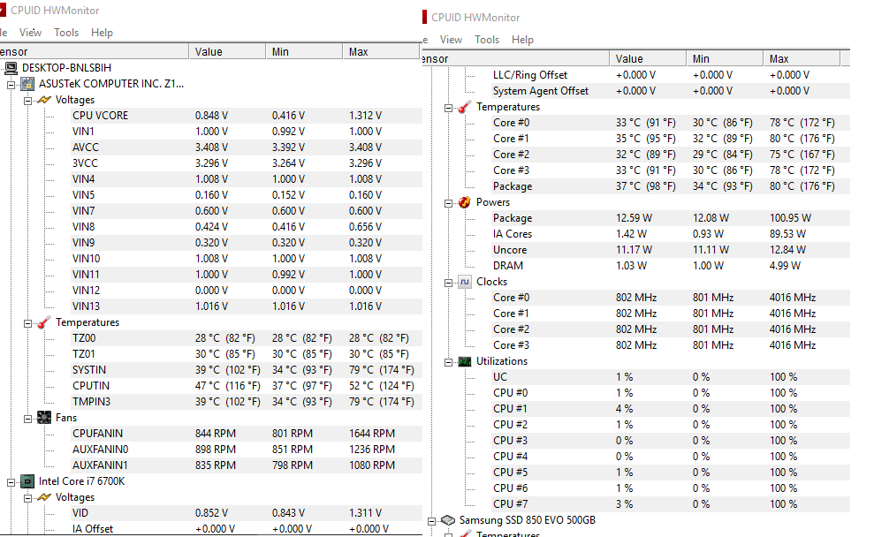
Task: Open Help menu in right HWMonitor window
Action: point(523,40)
